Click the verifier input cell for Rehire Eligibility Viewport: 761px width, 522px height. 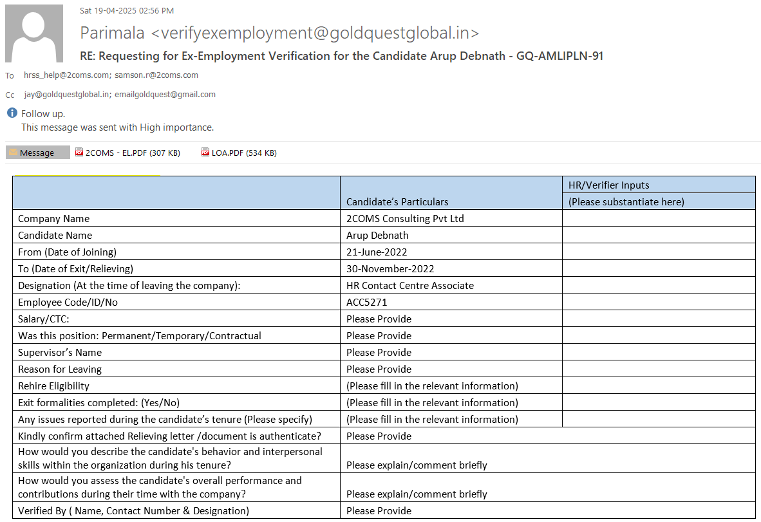(x=658, y=386)
